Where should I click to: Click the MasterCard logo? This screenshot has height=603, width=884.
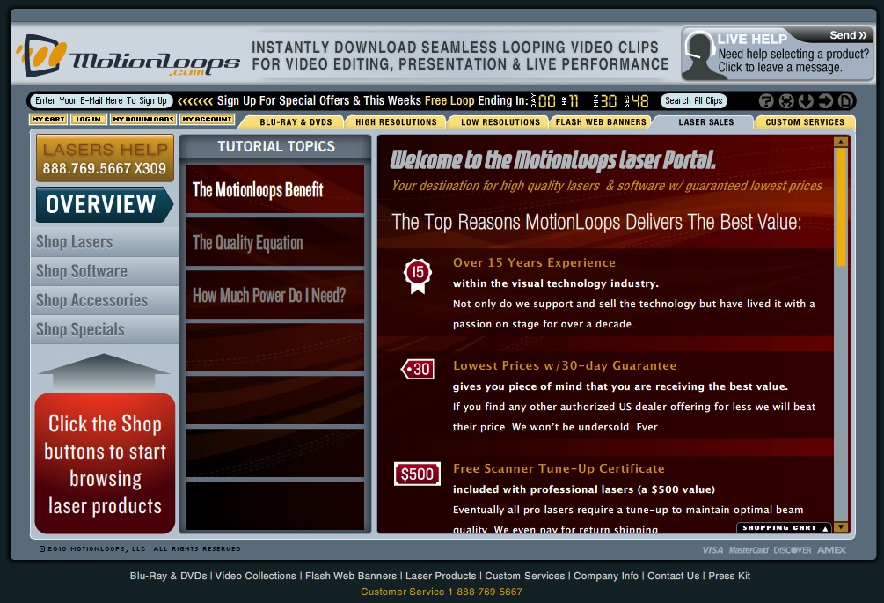click(749, 550)
